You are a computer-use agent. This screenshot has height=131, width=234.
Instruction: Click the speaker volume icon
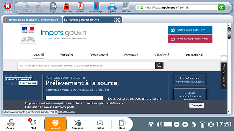tap(159, 124)
